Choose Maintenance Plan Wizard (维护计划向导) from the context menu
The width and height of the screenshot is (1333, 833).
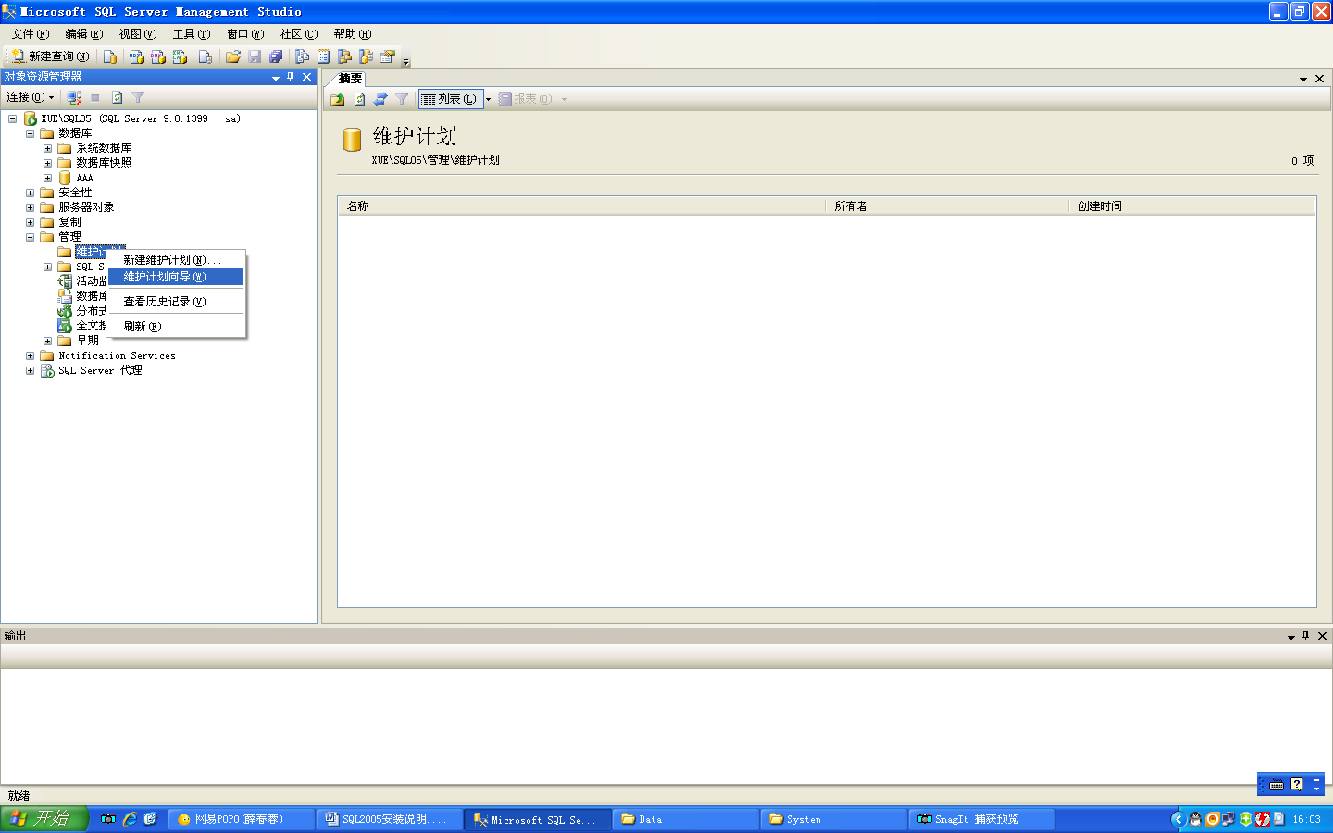(x=176, y=277)
